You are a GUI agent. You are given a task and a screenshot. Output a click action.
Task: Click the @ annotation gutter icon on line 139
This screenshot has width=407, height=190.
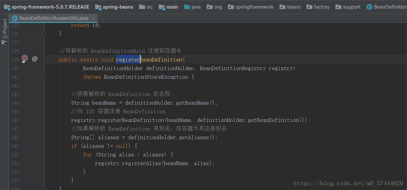[35, 59]
